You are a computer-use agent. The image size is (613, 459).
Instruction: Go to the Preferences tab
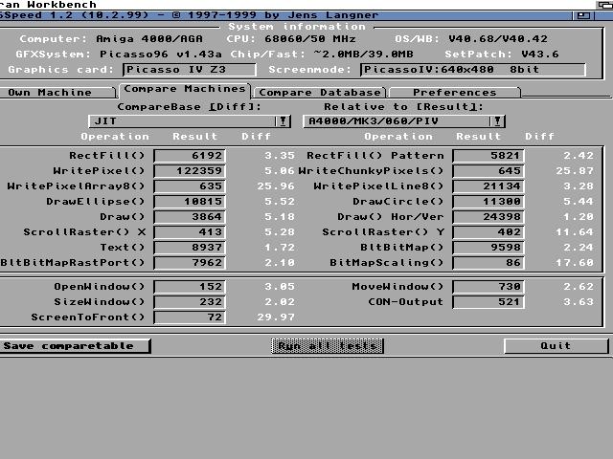click(x=455, y=93)
